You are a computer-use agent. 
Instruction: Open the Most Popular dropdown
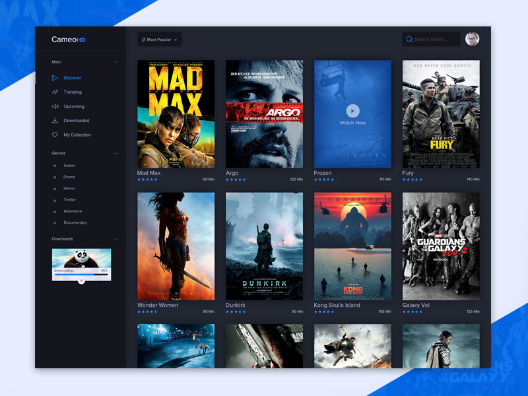click(158, 39)
